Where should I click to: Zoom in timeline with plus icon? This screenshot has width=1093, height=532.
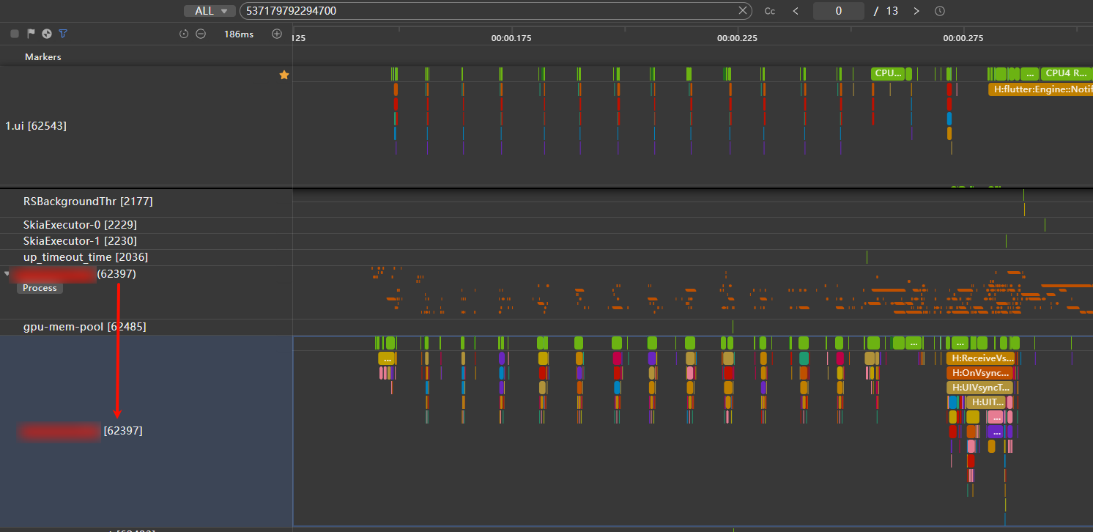coord(277,34)
